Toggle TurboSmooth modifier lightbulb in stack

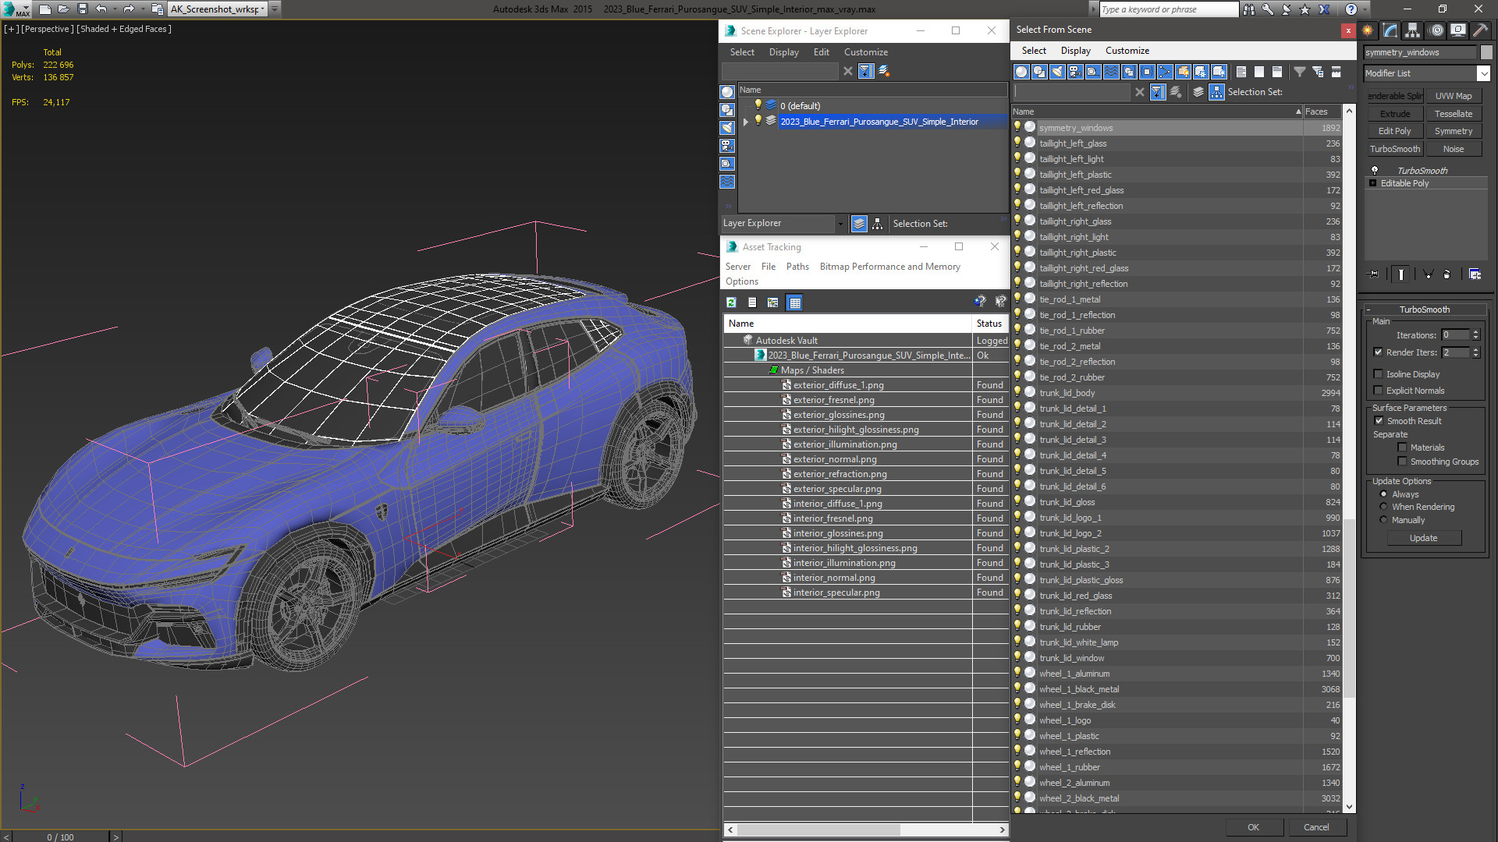(1375, 170)
